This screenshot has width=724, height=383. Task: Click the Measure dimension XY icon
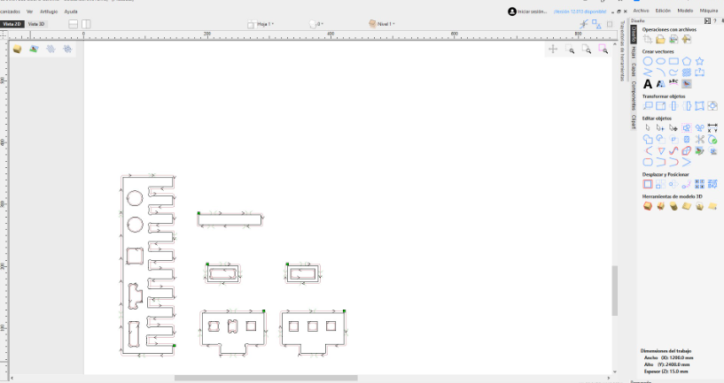(712, 127)
